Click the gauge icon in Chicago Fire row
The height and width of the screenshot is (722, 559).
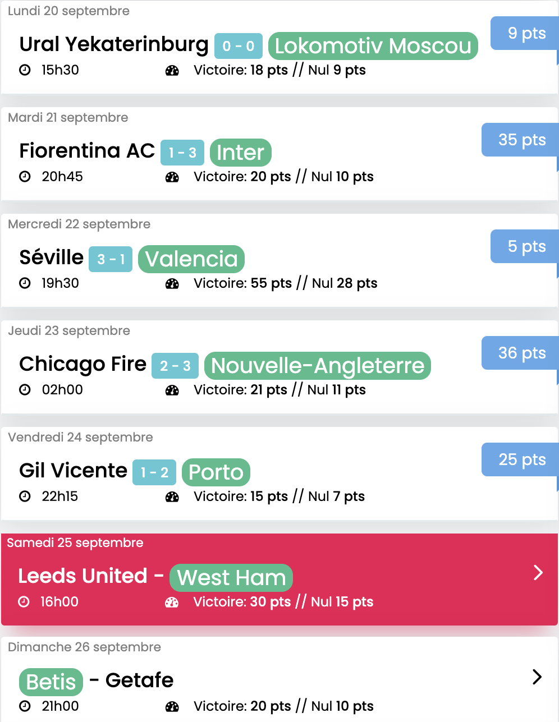coord(172,390)
